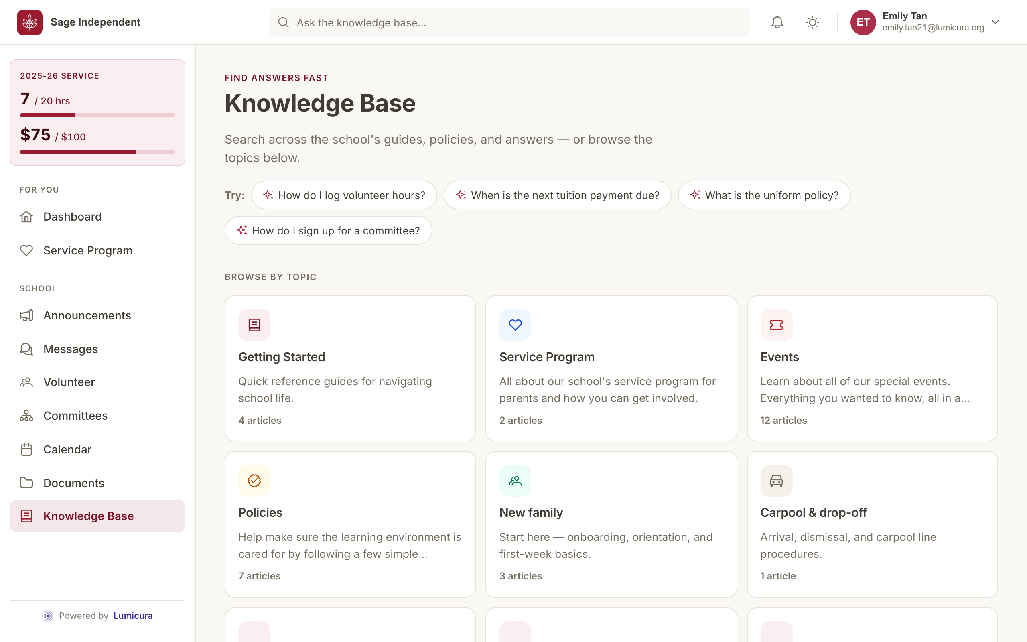
Task: Open Dashboard from the sidebar
Action: click(x=73, y=217)
